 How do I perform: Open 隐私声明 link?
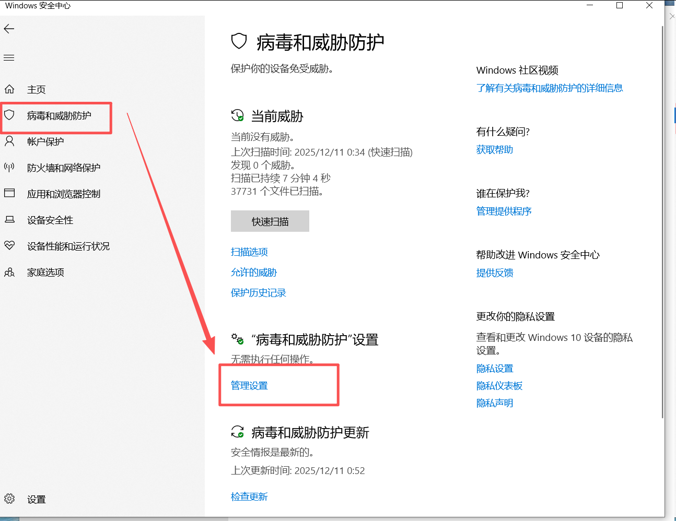point(495,403)
